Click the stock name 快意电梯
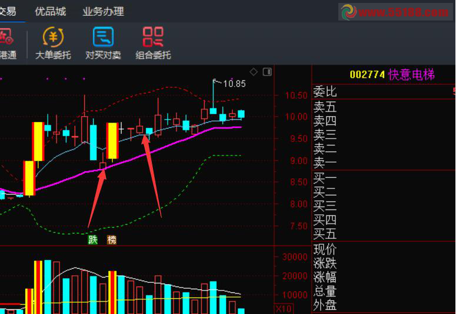The height and width of the screenshot is (314, 456). tap(411, 75)
